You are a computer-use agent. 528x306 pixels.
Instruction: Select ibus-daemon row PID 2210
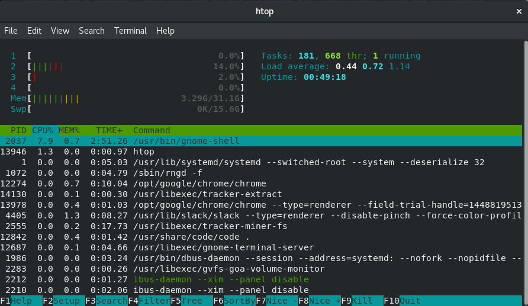click(x=261, y=290)
